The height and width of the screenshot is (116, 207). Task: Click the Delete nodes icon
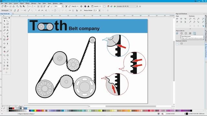pos(18,10)
